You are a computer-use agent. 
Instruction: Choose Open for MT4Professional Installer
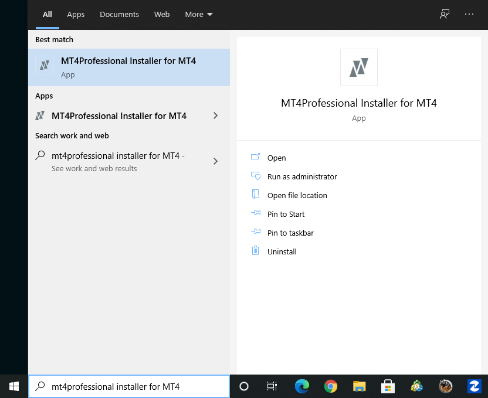click(x=276, y=158)
